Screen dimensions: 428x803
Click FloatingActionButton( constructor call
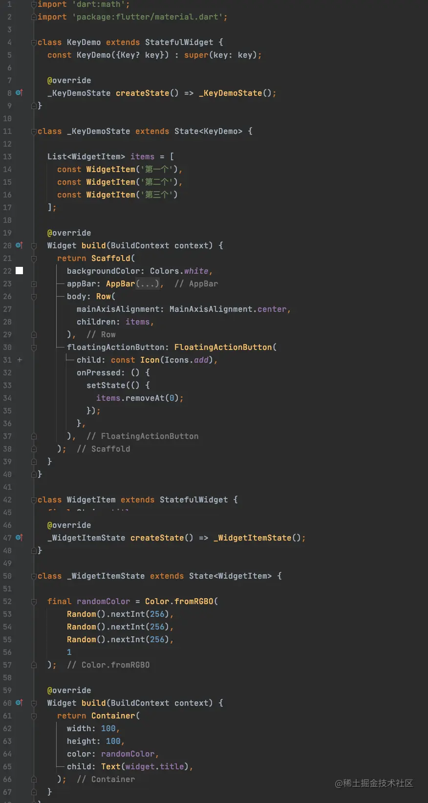pos(225,347)
